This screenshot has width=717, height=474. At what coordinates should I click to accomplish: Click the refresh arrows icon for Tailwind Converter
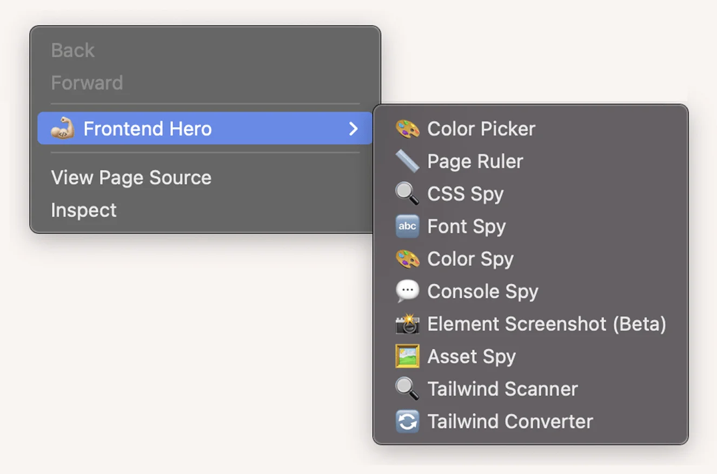click(407, 422)
